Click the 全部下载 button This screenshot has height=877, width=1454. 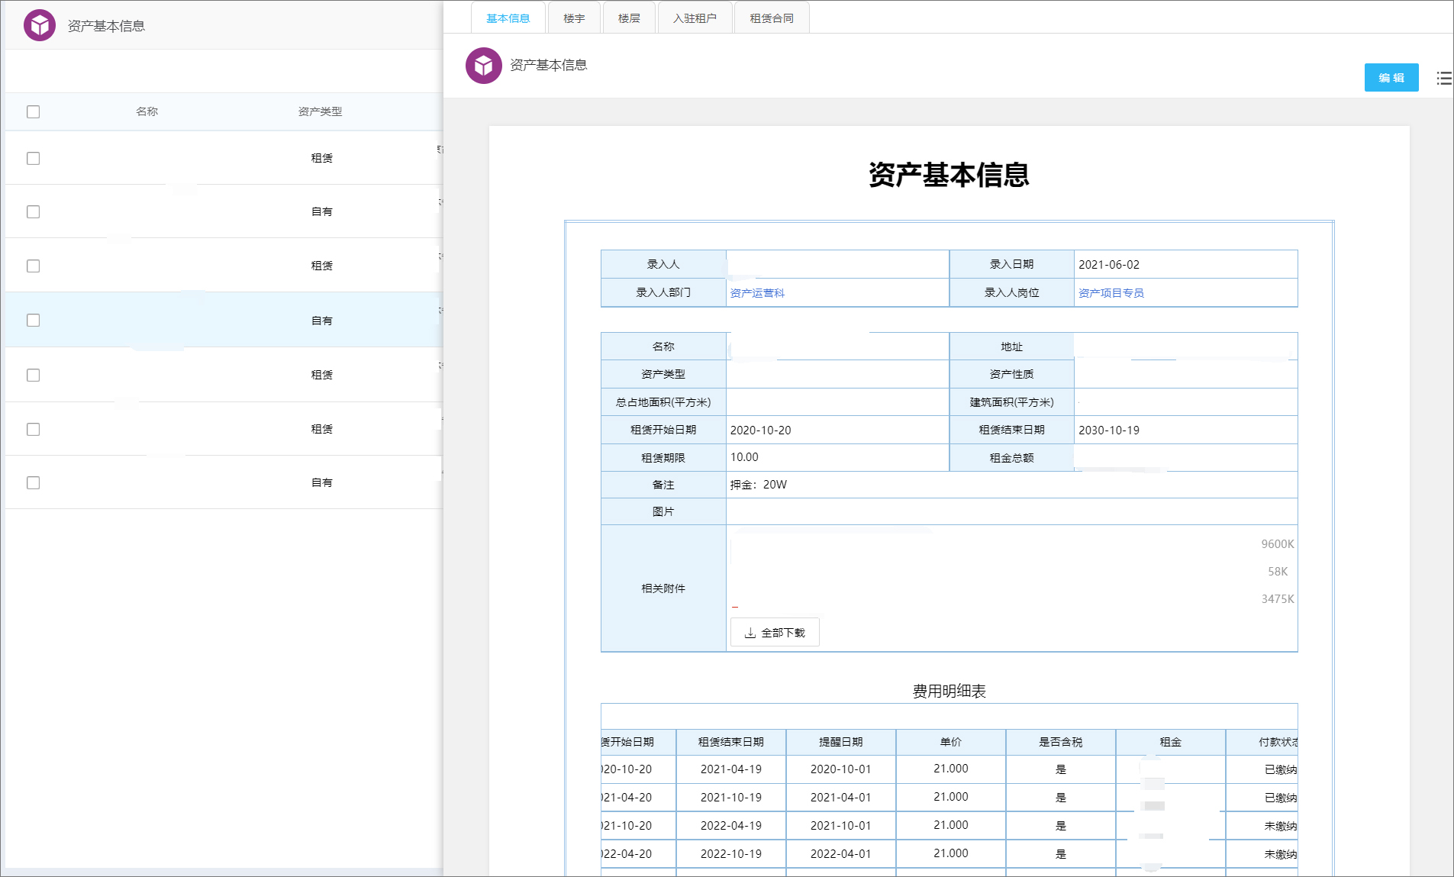775,633
